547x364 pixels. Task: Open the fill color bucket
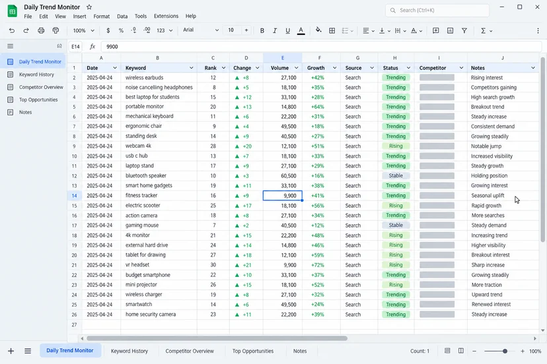[318, 30]
